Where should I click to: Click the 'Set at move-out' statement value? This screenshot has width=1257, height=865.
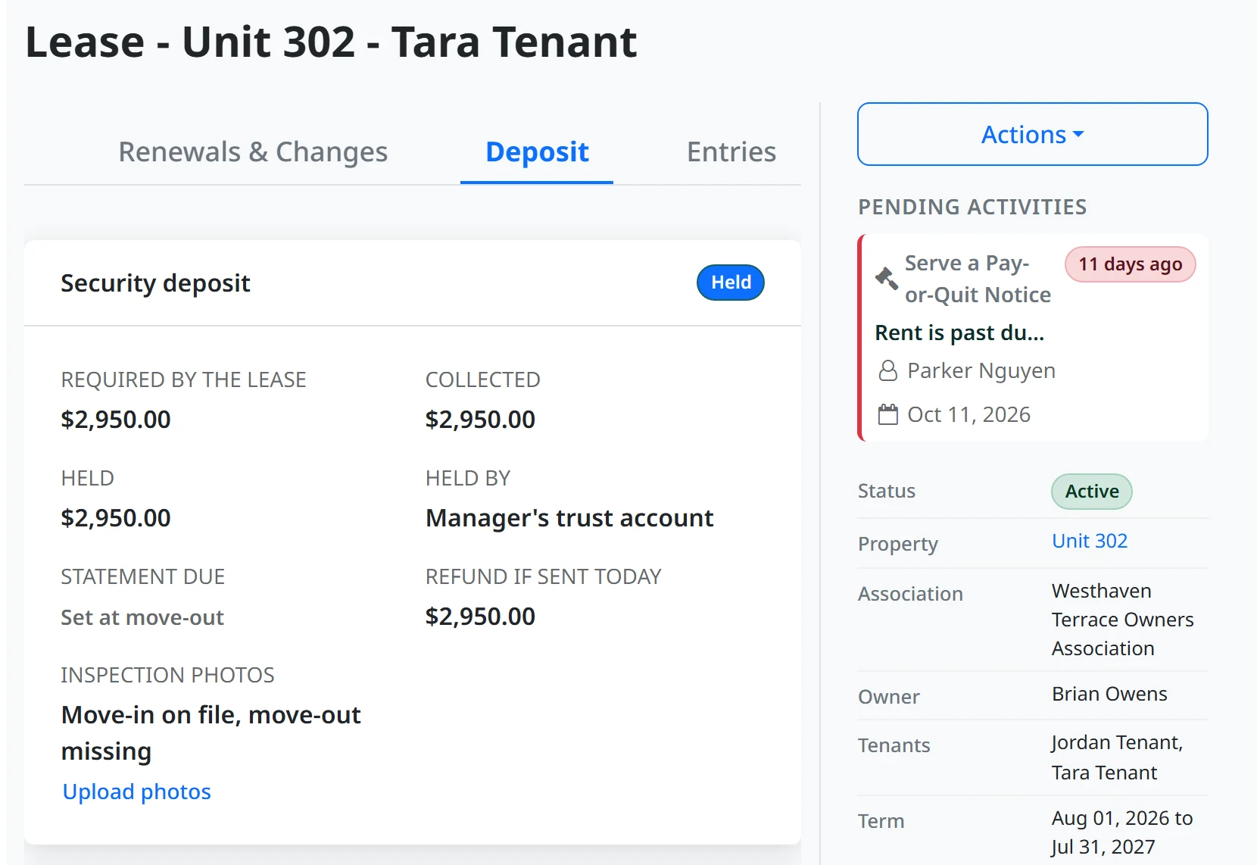(x=142, y=617)
